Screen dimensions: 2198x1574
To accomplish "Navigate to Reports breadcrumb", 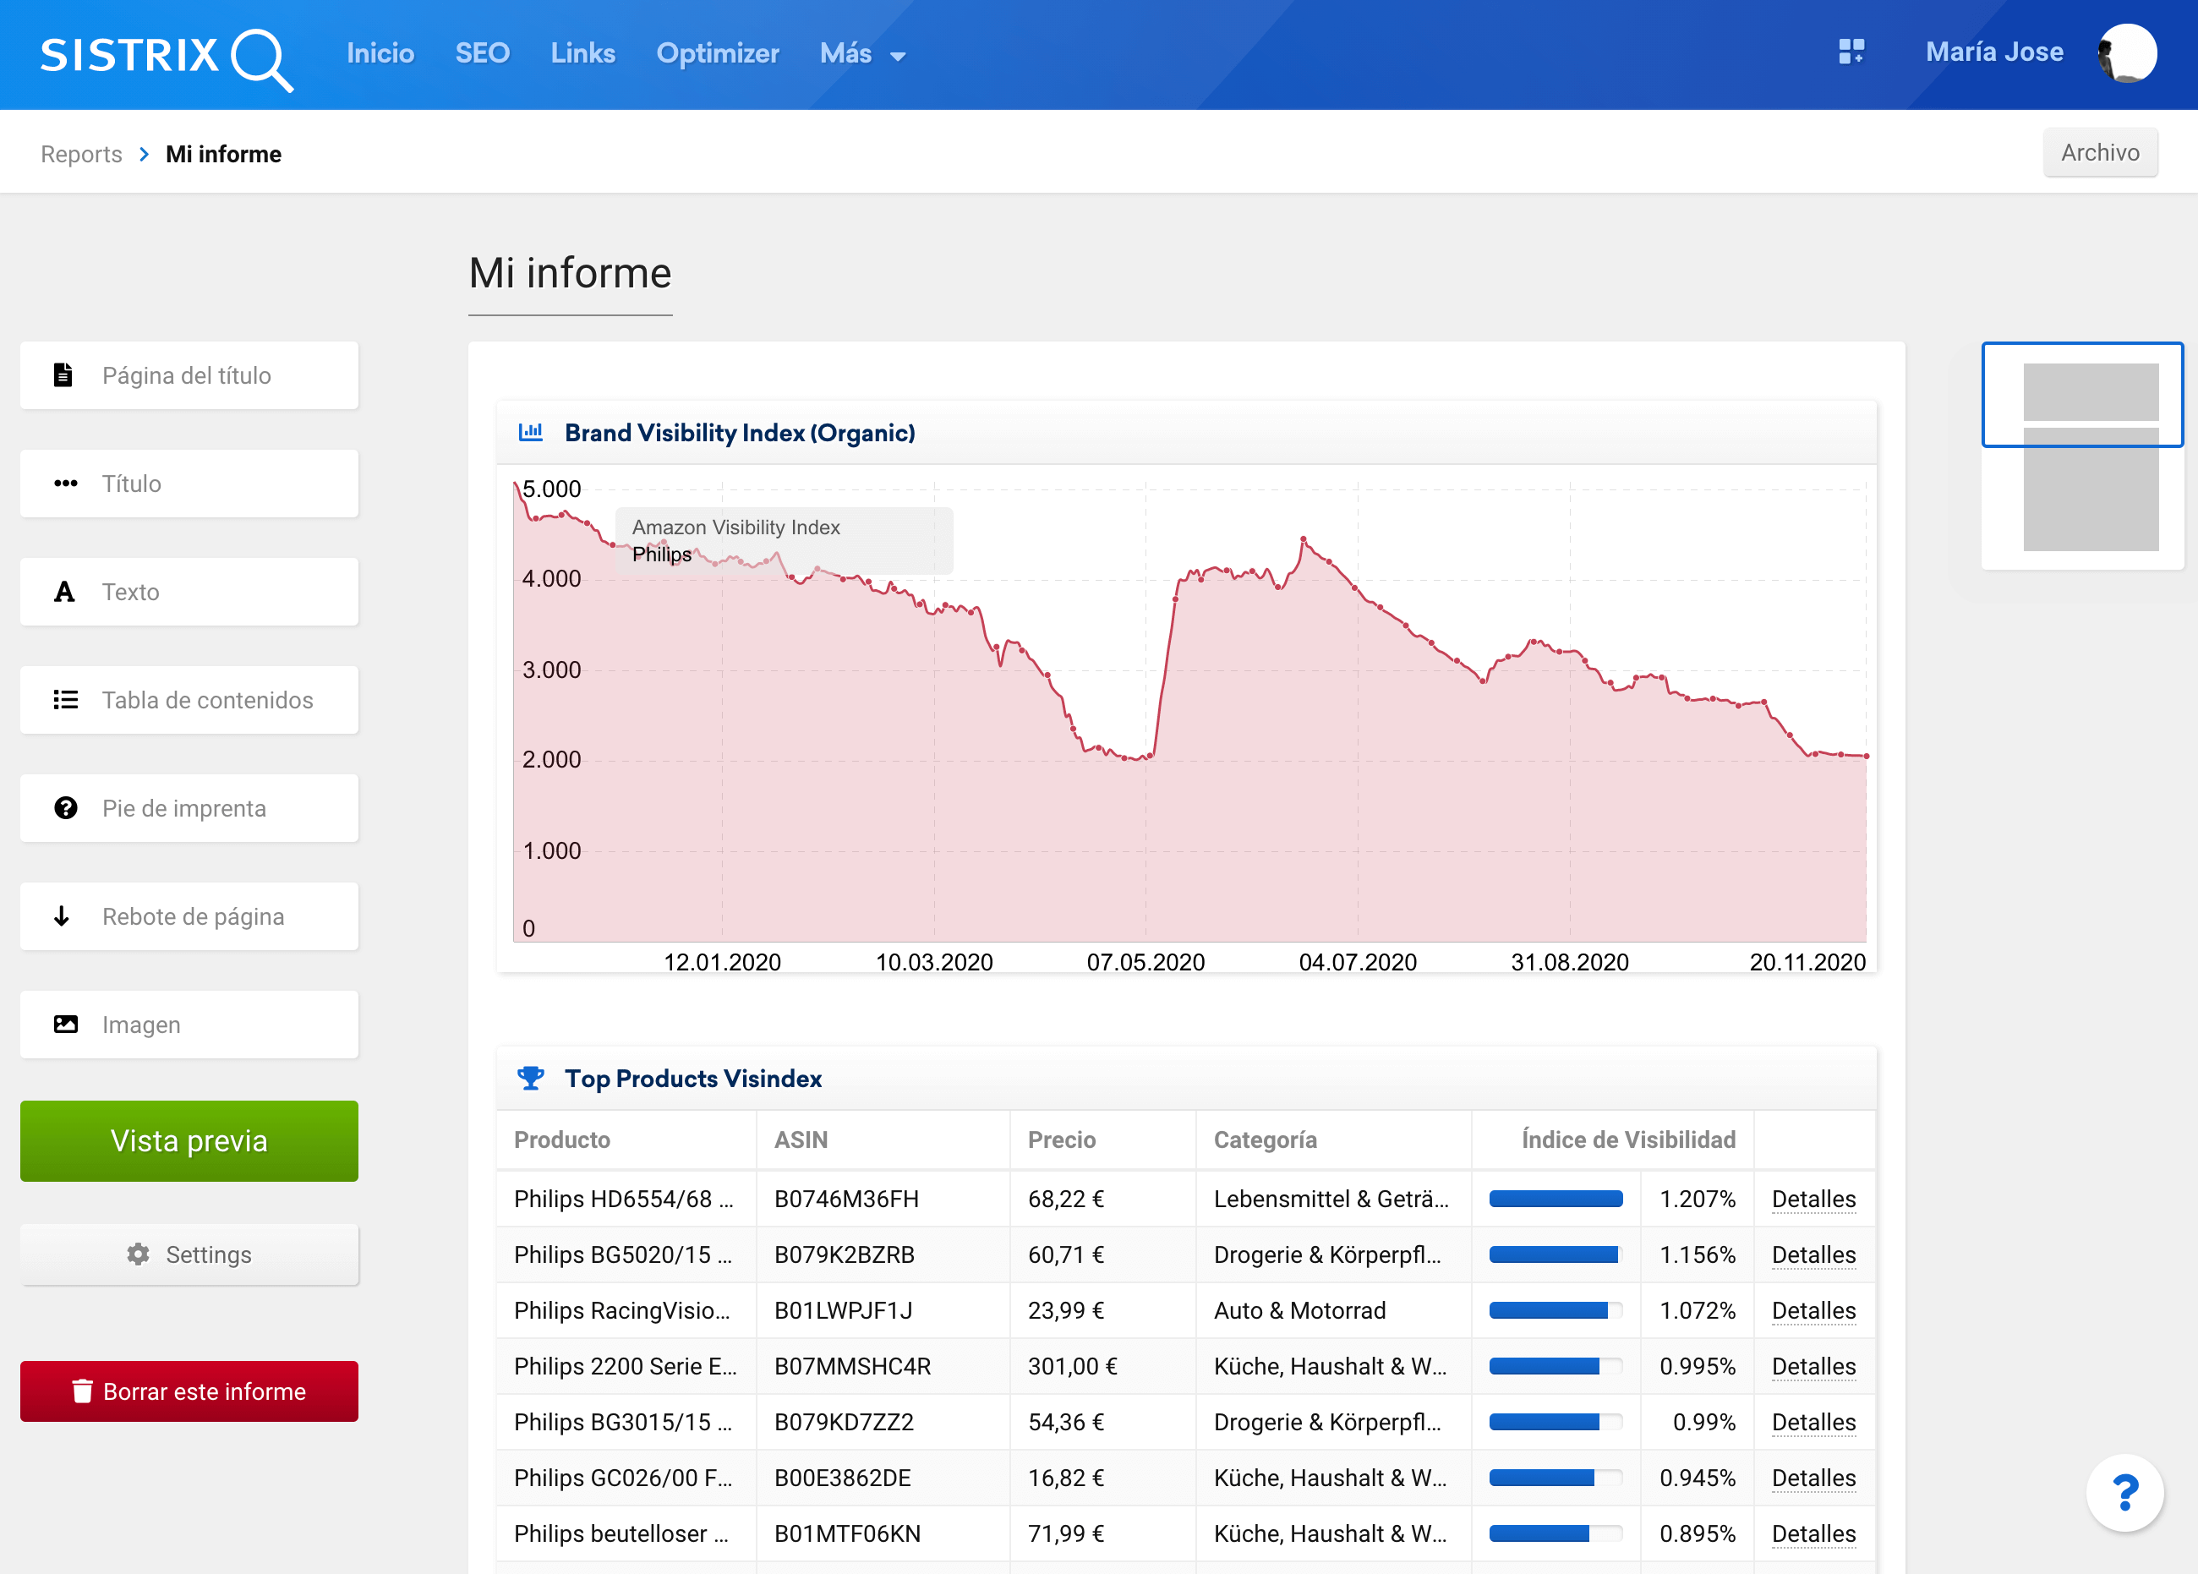I will (x=81, y=154).
